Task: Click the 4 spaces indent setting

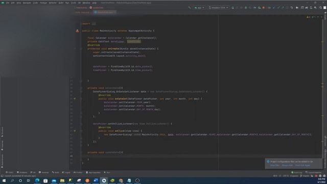Action: click(294, 176)
